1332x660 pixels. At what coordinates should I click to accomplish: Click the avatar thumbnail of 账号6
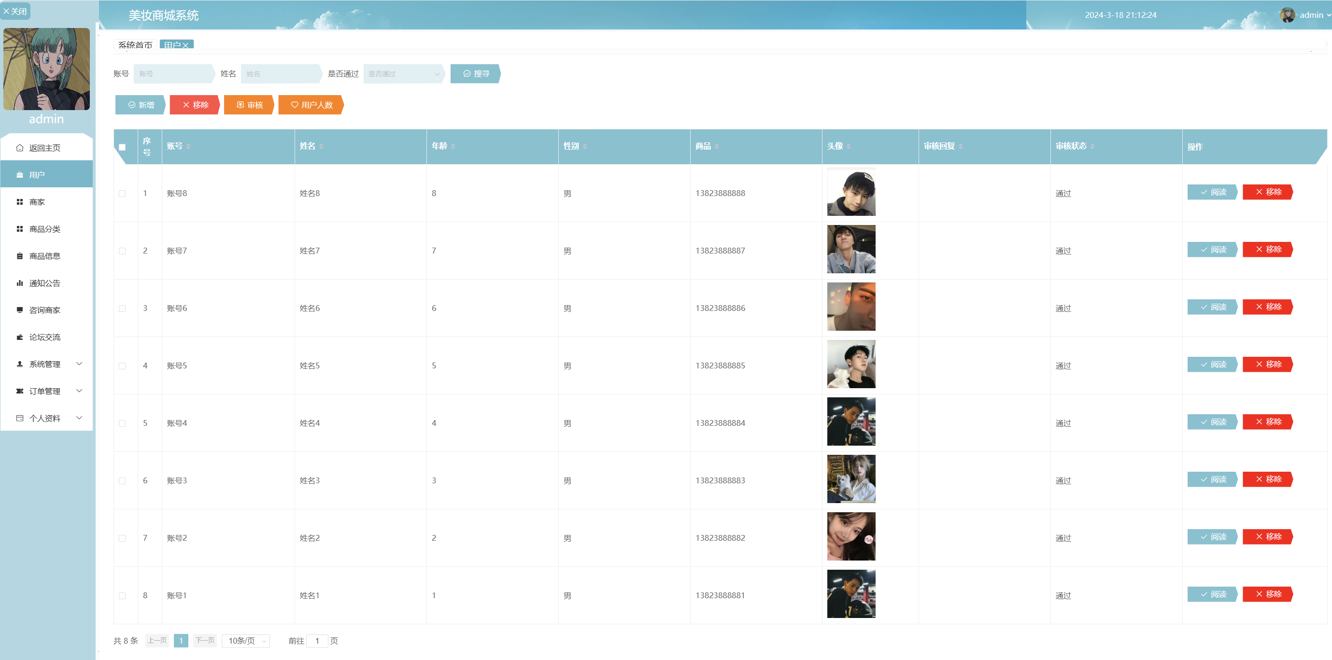click(x=850, y=307)
